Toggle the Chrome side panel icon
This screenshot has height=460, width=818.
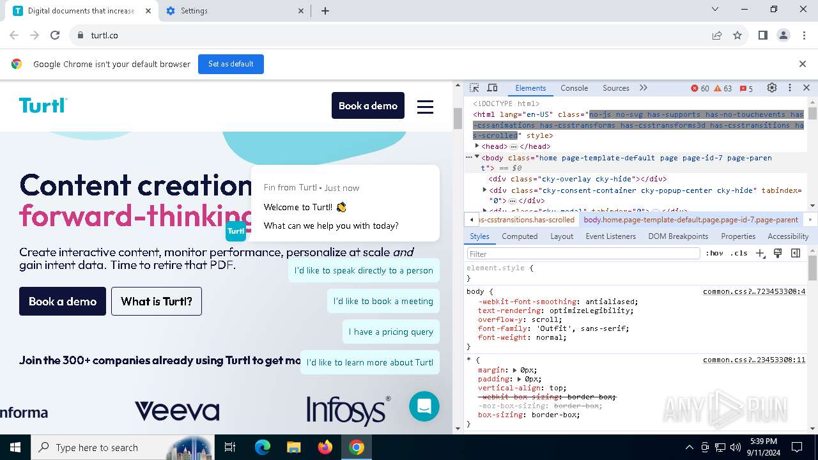click(x=763, y=35)
